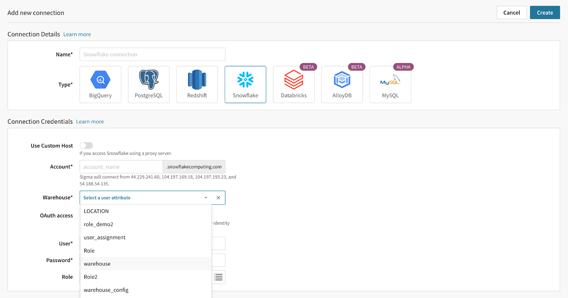Viewport: 568px width, 298px height.
Task: Focus the connection Name input field
Action: (152, 54)
